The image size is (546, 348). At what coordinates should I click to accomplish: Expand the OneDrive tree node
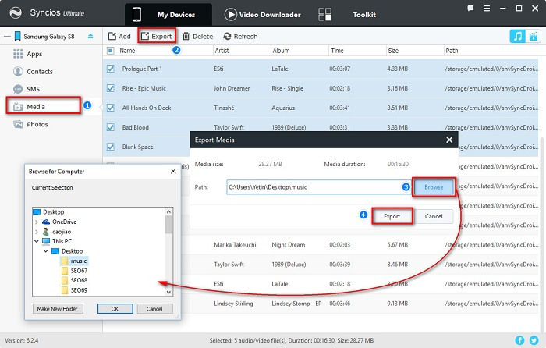click(x=37, y=222)
